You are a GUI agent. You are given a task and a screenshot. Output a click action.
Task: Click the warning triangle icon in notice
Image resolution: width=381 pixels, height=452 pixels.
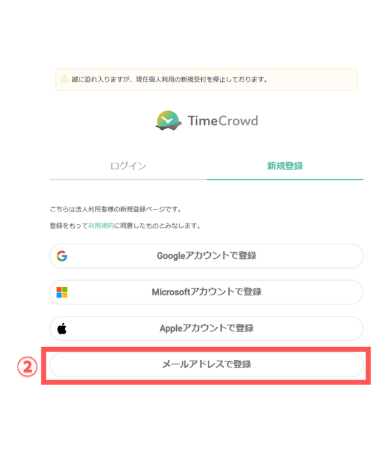click(65, 78)
